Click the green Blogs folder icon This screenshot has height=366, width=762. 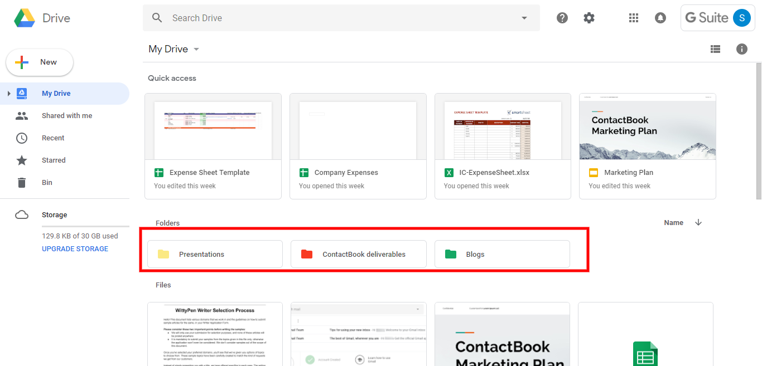(x=451, y=254)
